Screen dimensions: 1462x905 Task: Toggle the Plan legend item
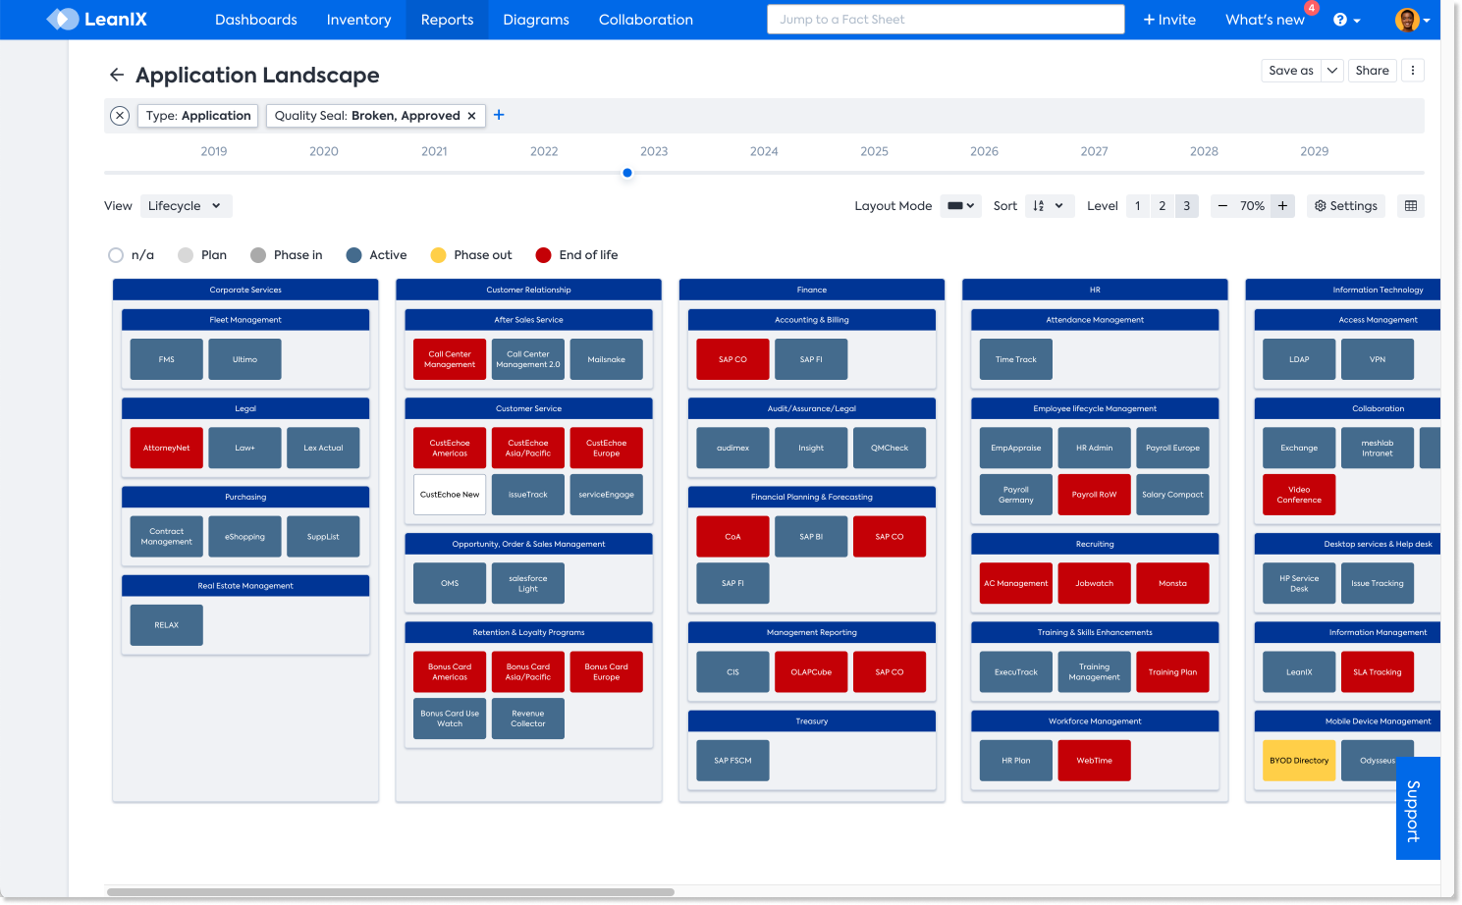[x=202, y=255]
